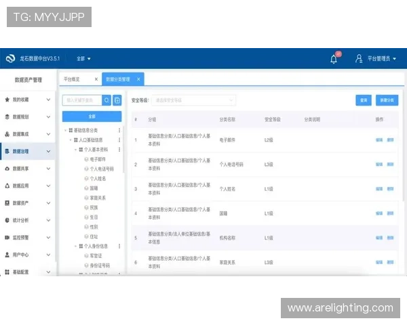Image resolution: width=407 pixels, height=325 pixels.
Task: Open more options dots for 人口基础信息
Action: (x=119, y=140)
